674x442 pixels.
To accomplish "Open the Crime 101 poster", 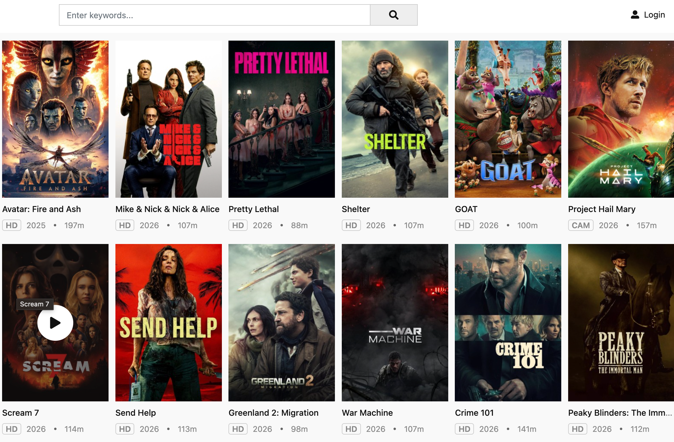I will click(508, 323).
